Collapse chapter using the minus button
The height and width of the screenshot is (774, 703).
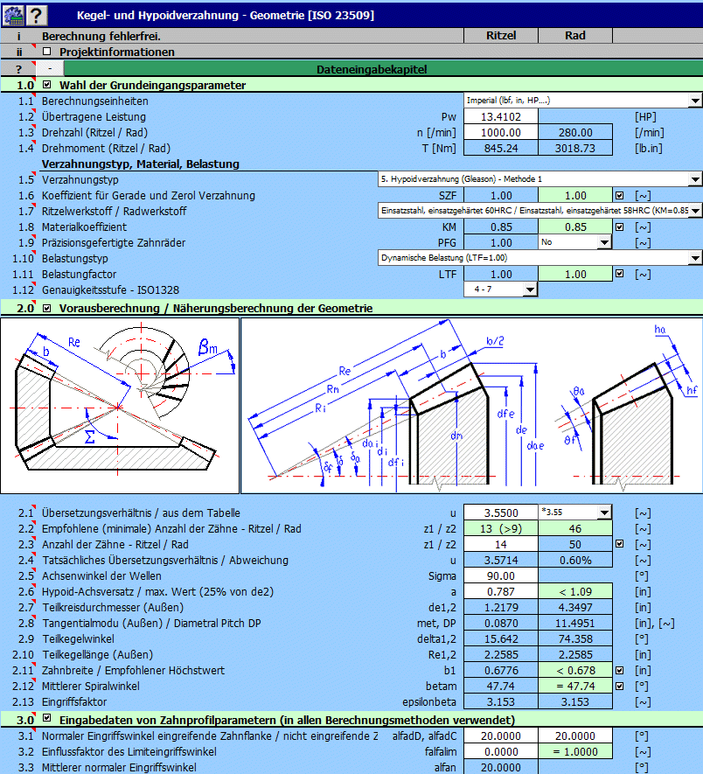(x=50, y=68)
